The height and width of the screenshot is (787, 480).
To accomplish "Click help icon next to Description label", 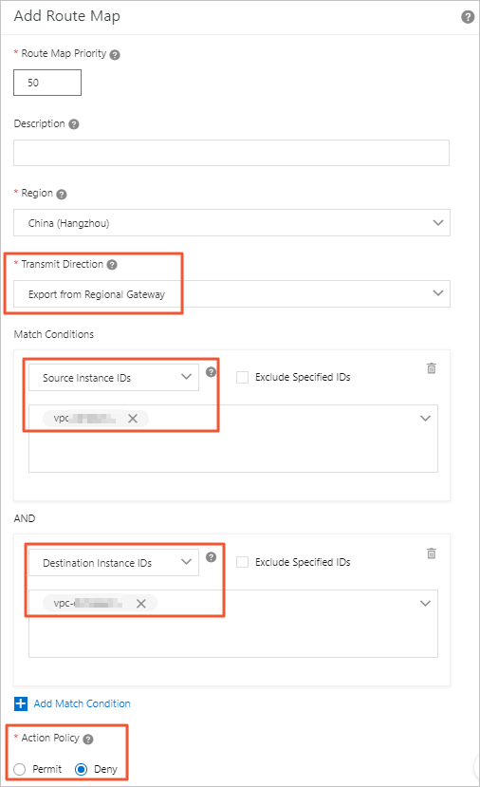I will 74,124.
